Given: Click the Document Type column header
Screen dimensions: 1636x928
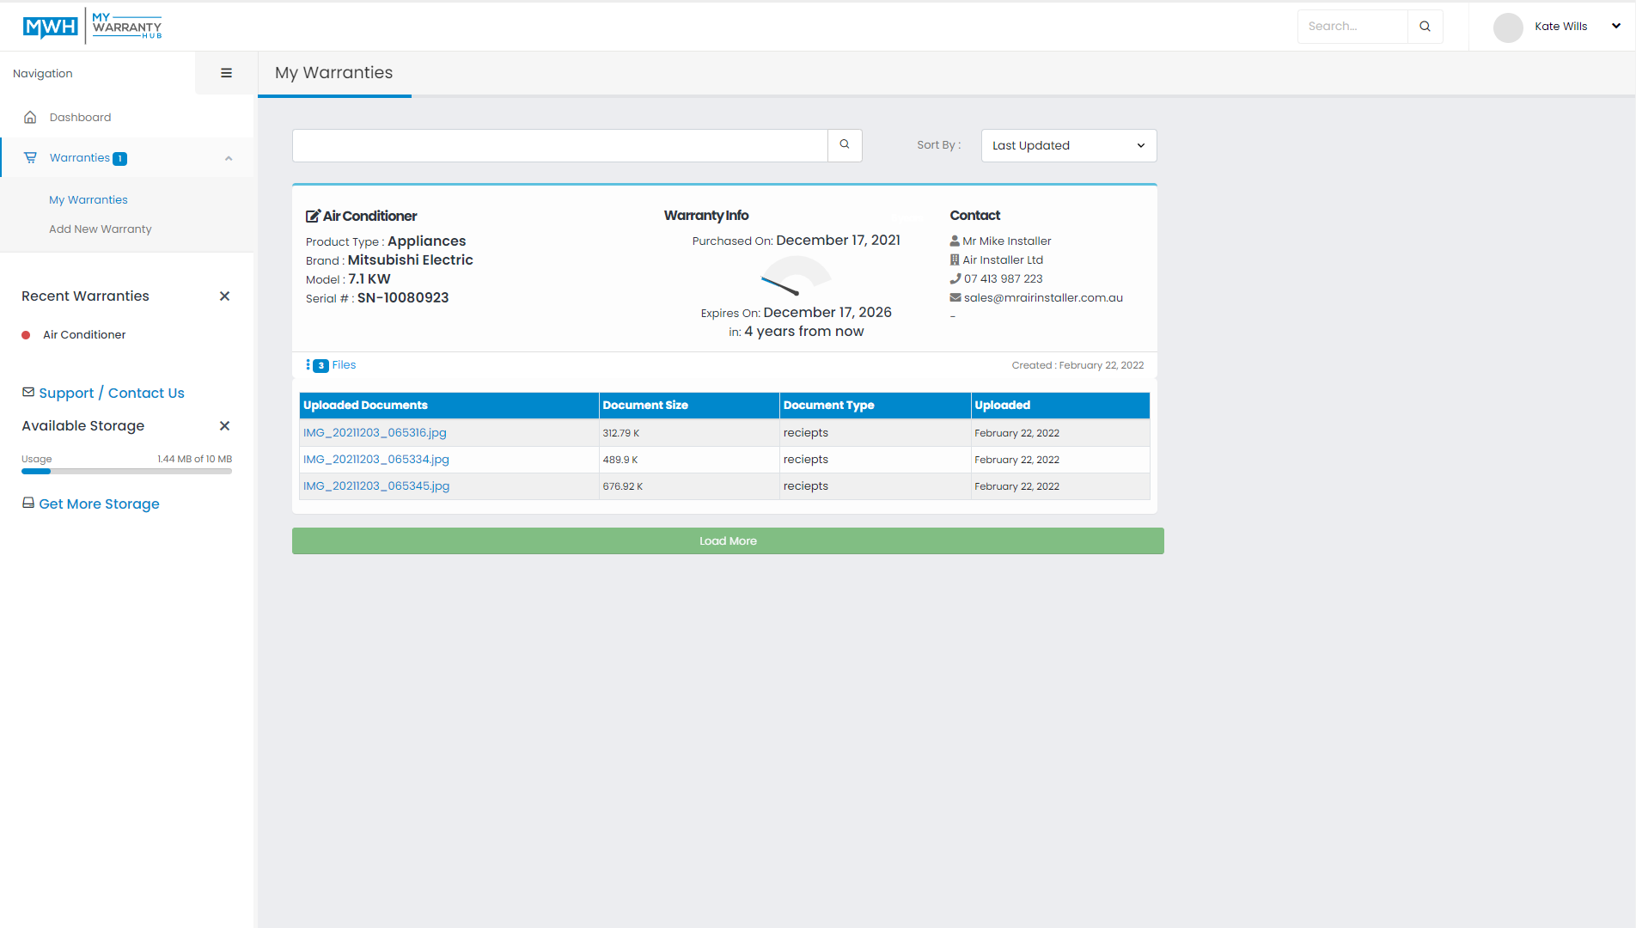Looking at the screenshot, I should [x=875, y=405].
